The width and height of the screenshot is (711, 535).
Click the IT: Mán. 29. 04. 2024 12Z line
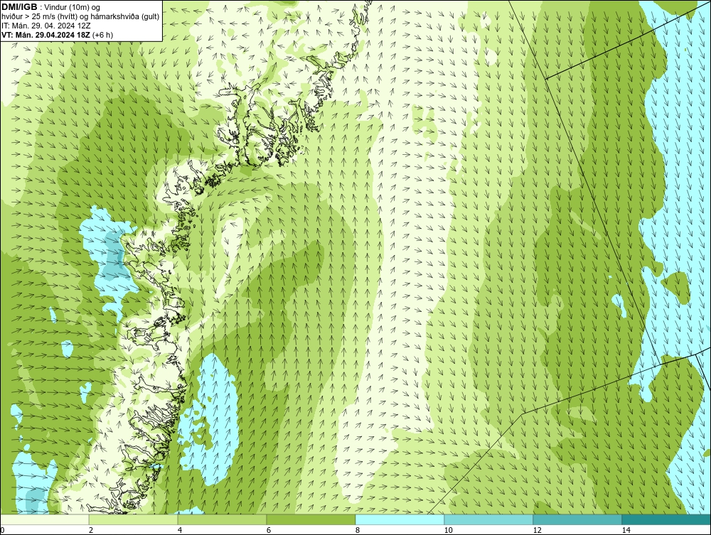(x=46, y=26)
